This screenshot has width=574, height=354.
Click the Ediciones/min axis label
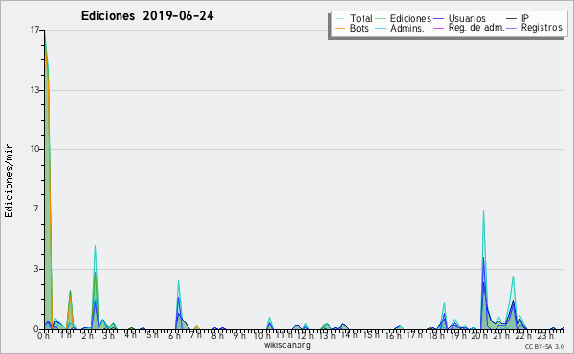[9, 180]
